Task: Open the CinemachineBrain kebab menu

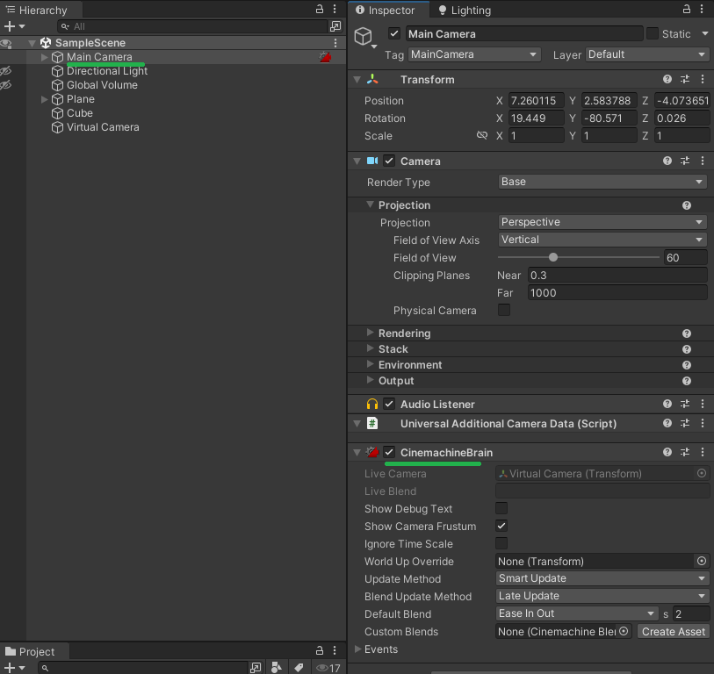Action: (703, 452)
